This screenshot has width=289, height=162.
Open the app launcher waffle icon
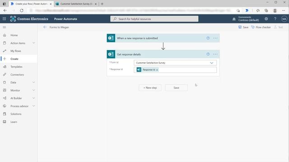click(x=4, y=19)
